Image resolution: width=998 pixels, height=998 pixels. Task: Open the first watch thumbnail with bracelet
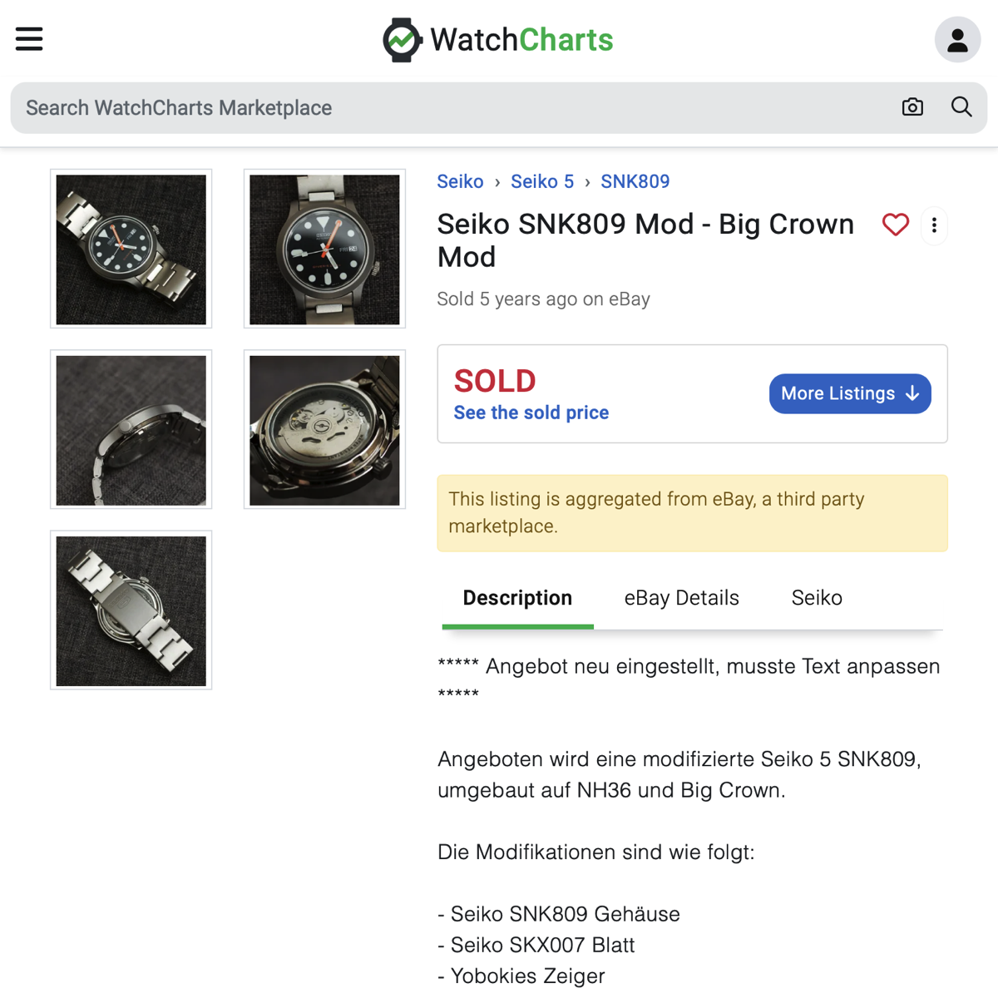point(131,249)
